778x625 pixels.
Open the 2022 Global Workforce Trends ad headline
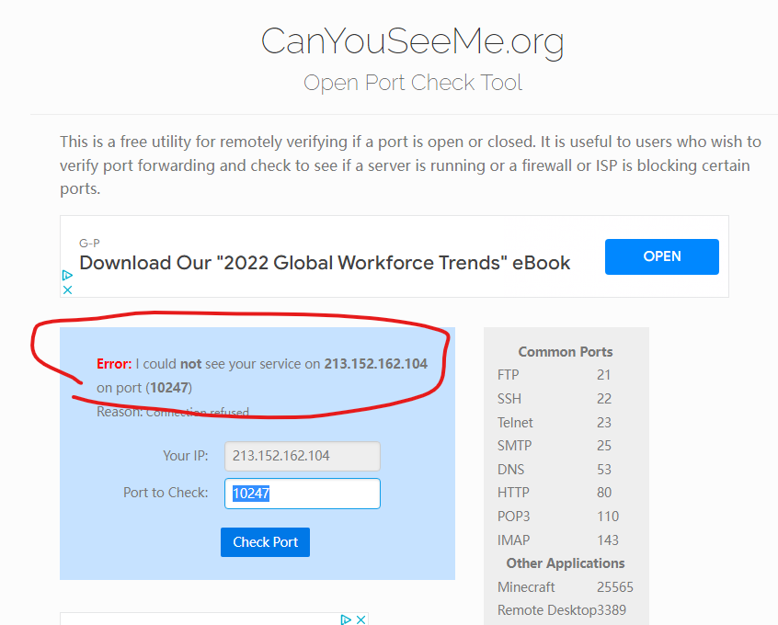tap(325, 262)
